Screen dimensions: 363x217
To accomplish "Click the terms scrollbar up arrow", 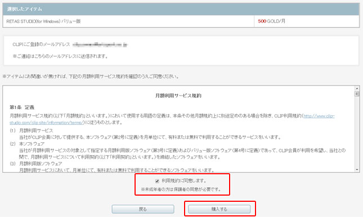I will [357, 88].
